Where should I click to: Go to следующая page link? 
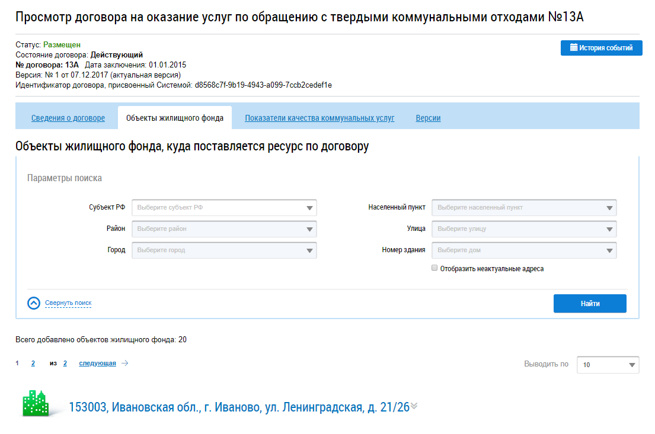97,364
